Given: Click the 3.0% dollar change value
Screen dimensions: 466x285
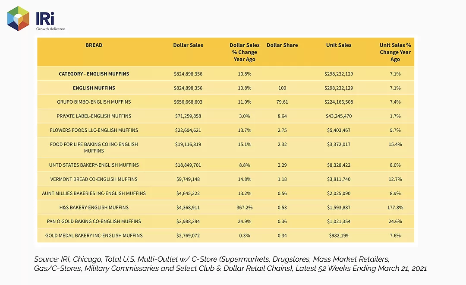Looking at the screenshot, I should [x=245, y=116].
